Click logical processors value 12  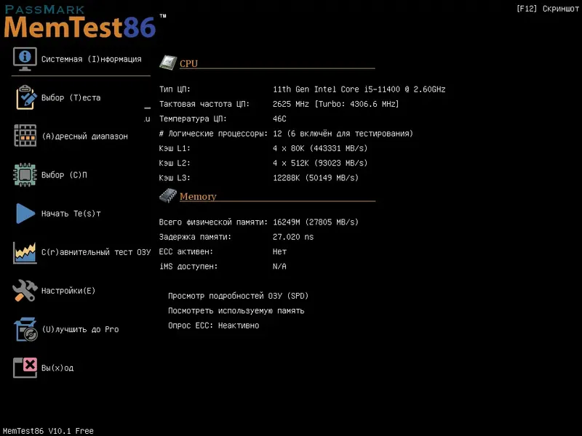343,134
